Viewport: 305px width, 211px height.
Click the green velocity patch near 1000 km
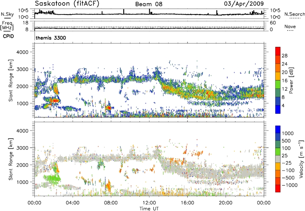[52, 178]
